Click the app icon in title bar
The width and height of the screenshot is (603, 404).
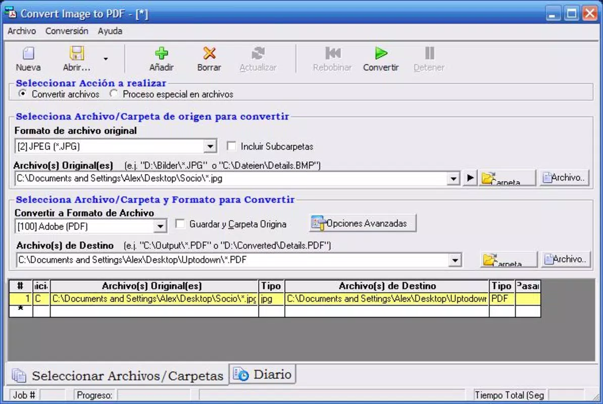tap(11, 13)
